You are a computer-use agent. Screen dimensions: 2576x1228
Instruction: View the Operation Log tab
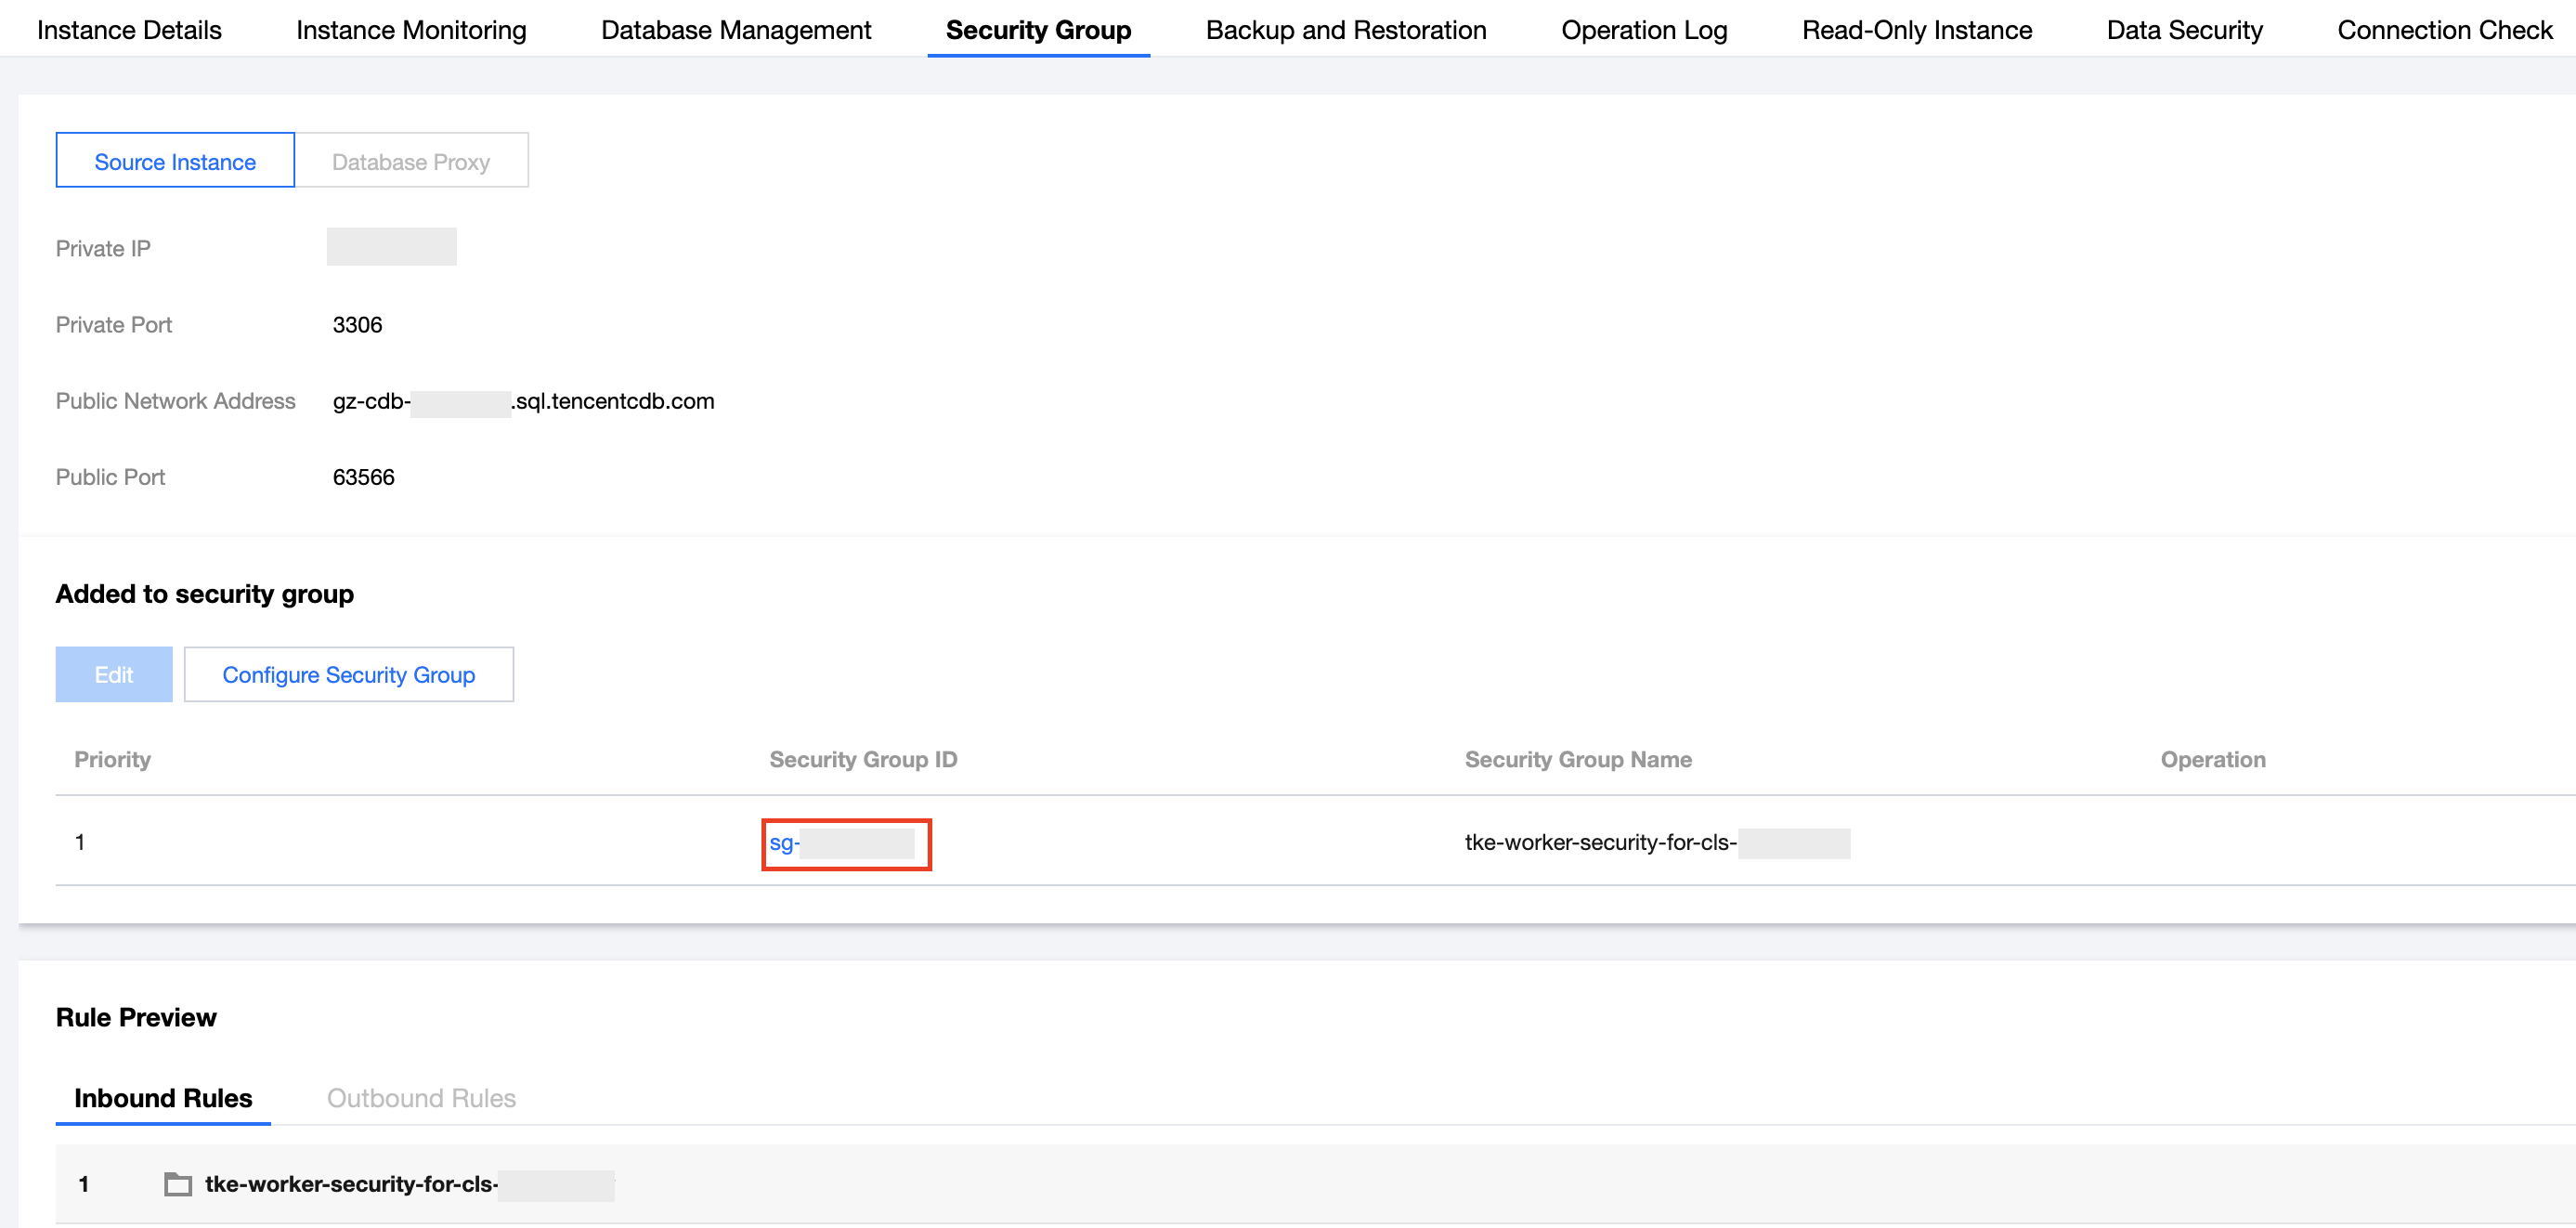(1643, 30)
